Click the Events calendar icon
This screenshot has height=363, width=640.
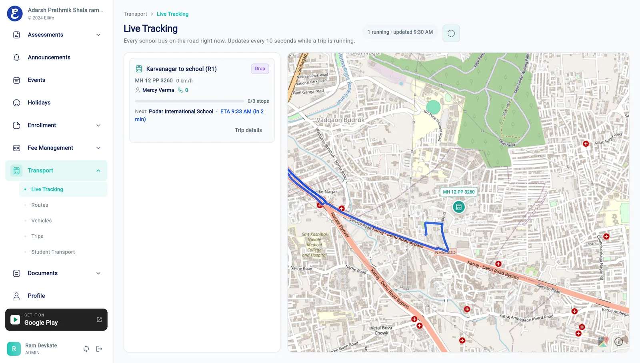click(16, 80)
